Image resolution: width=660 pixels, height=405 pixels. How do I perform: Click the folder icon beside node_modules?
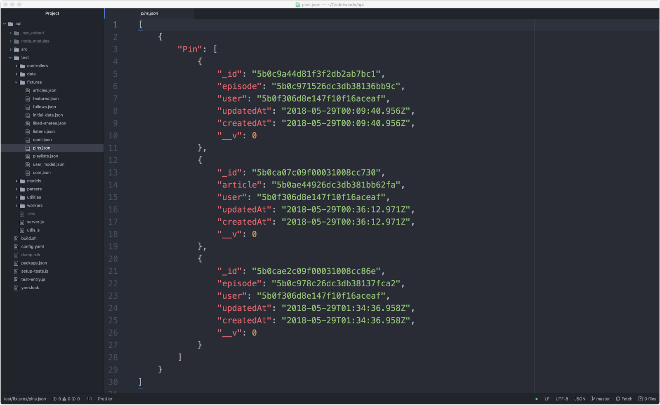[16, 41]
